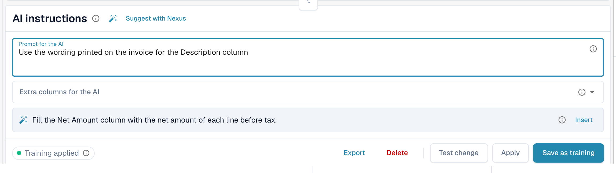Click info icon next to AI instructions heading
Image resolution: width=616 pixels, height=173 pixels.
(96, 18)
